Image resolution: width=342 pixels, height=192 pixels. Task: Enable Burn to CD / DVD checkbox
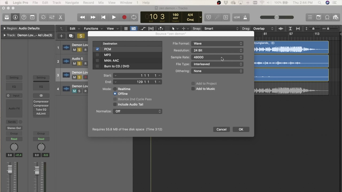pos(97,66)
